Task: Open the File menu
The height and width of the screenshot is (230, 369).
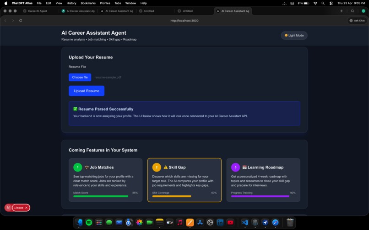Action: click(39, 3)
